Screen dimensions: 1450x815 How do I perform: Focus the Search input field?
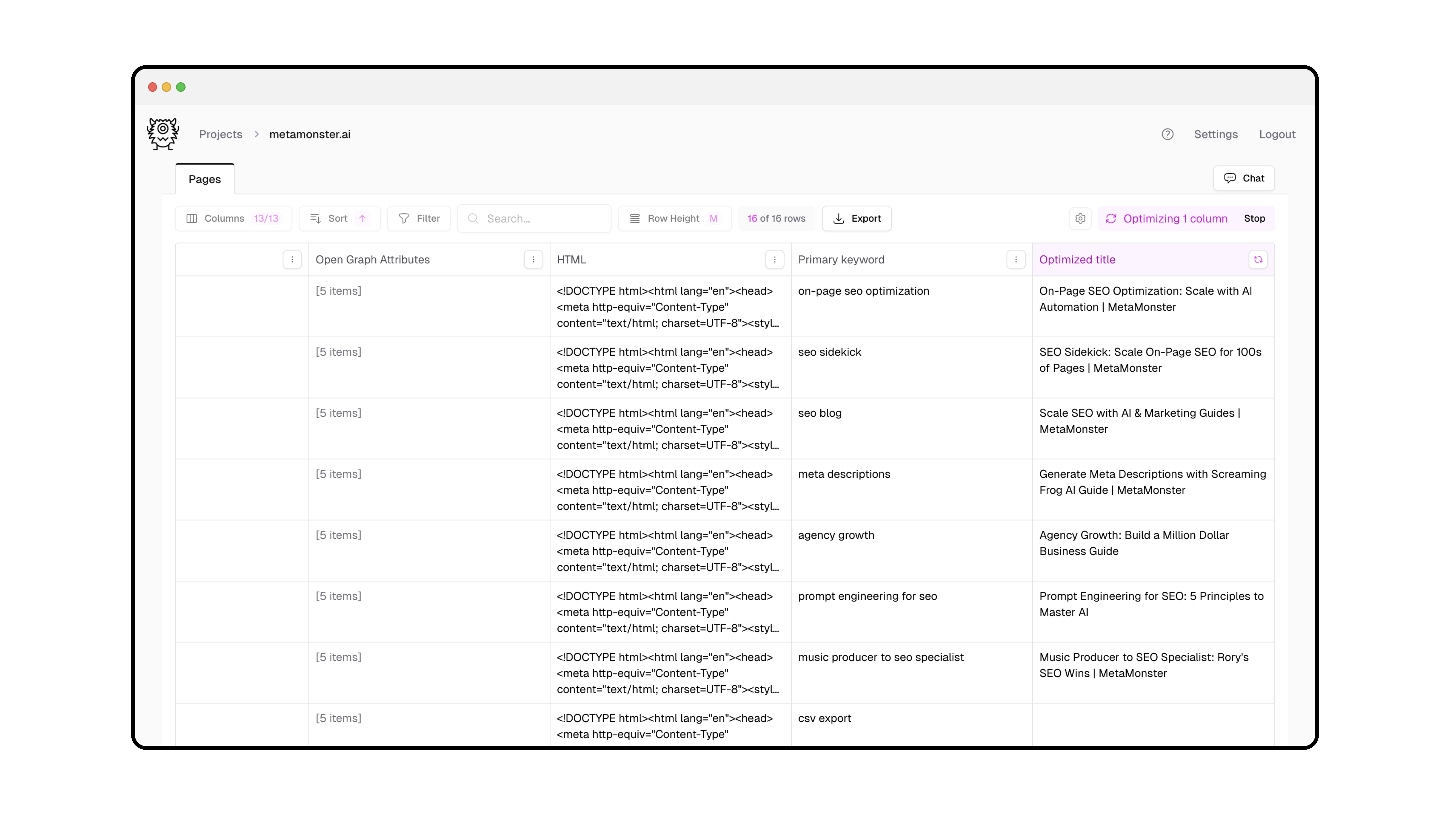pyautogui.click(x=534, y=218)
